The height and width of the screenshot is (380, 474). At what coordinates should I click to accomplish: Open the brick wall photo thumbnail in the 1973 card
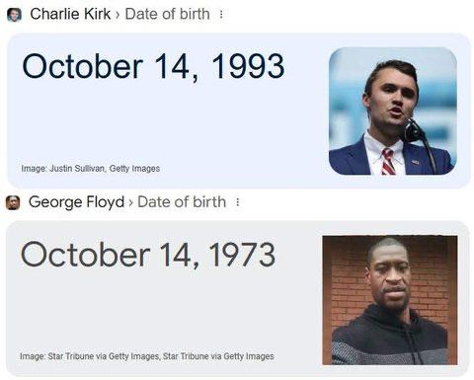pos(390,300)
